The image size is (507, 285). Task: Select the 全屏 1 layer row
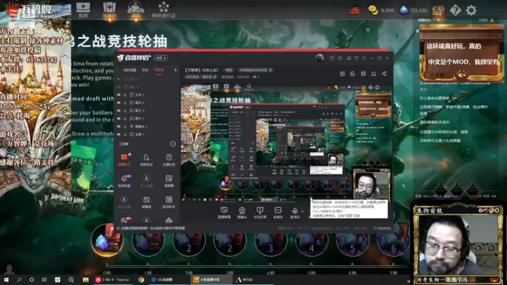[147, 134]
